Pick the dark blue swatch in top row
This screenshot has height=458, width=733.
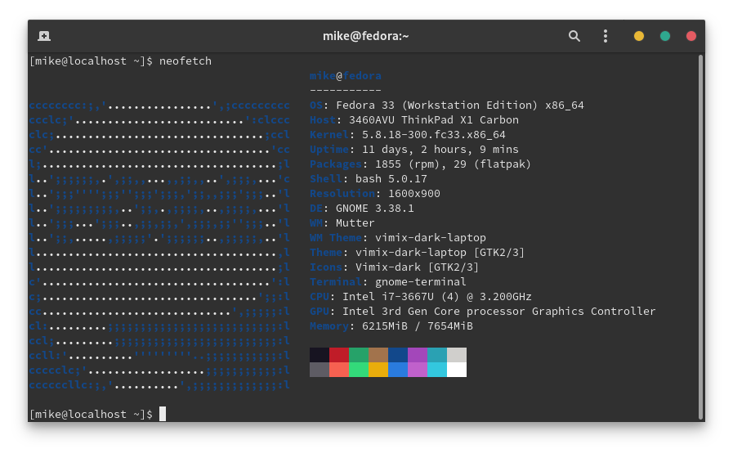(x=398, y=355)
